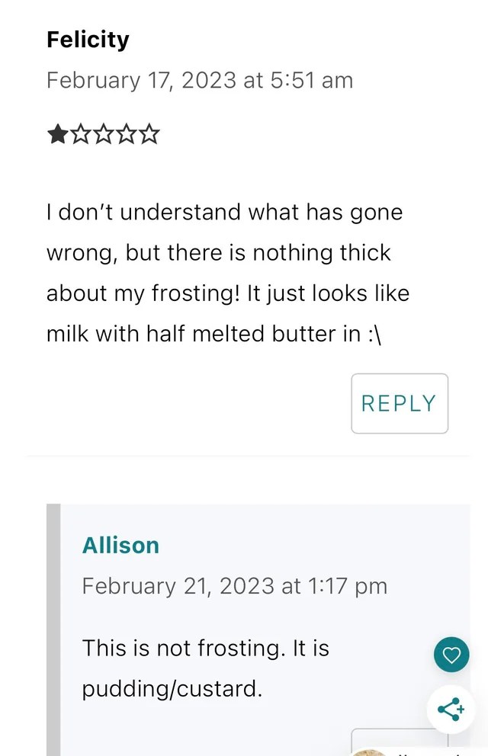Open Allison's teal author name link
Viewport: 488px width, 756px height.
(120, 546)
